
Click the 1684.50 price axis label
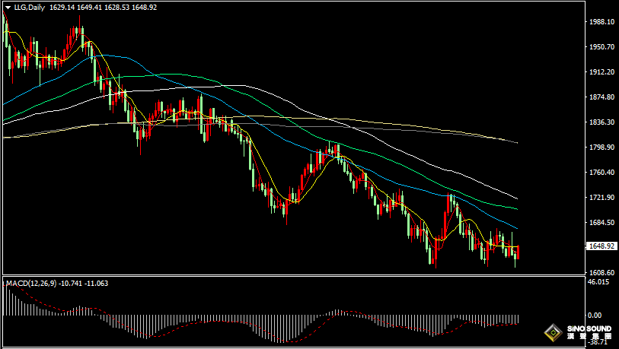[601, 223]
